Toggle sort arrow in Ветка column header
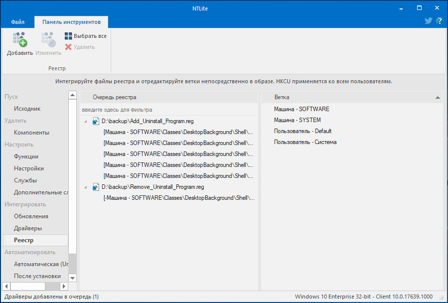Image resolution: width=448 pixels, height=303 pixels. coord(438,98)
